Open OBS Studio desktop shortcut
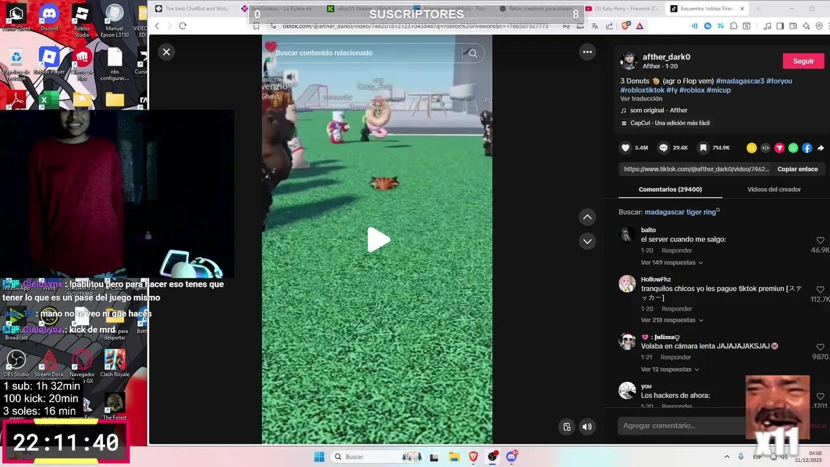Screen dimensions: 830x467 pos(16,363)
